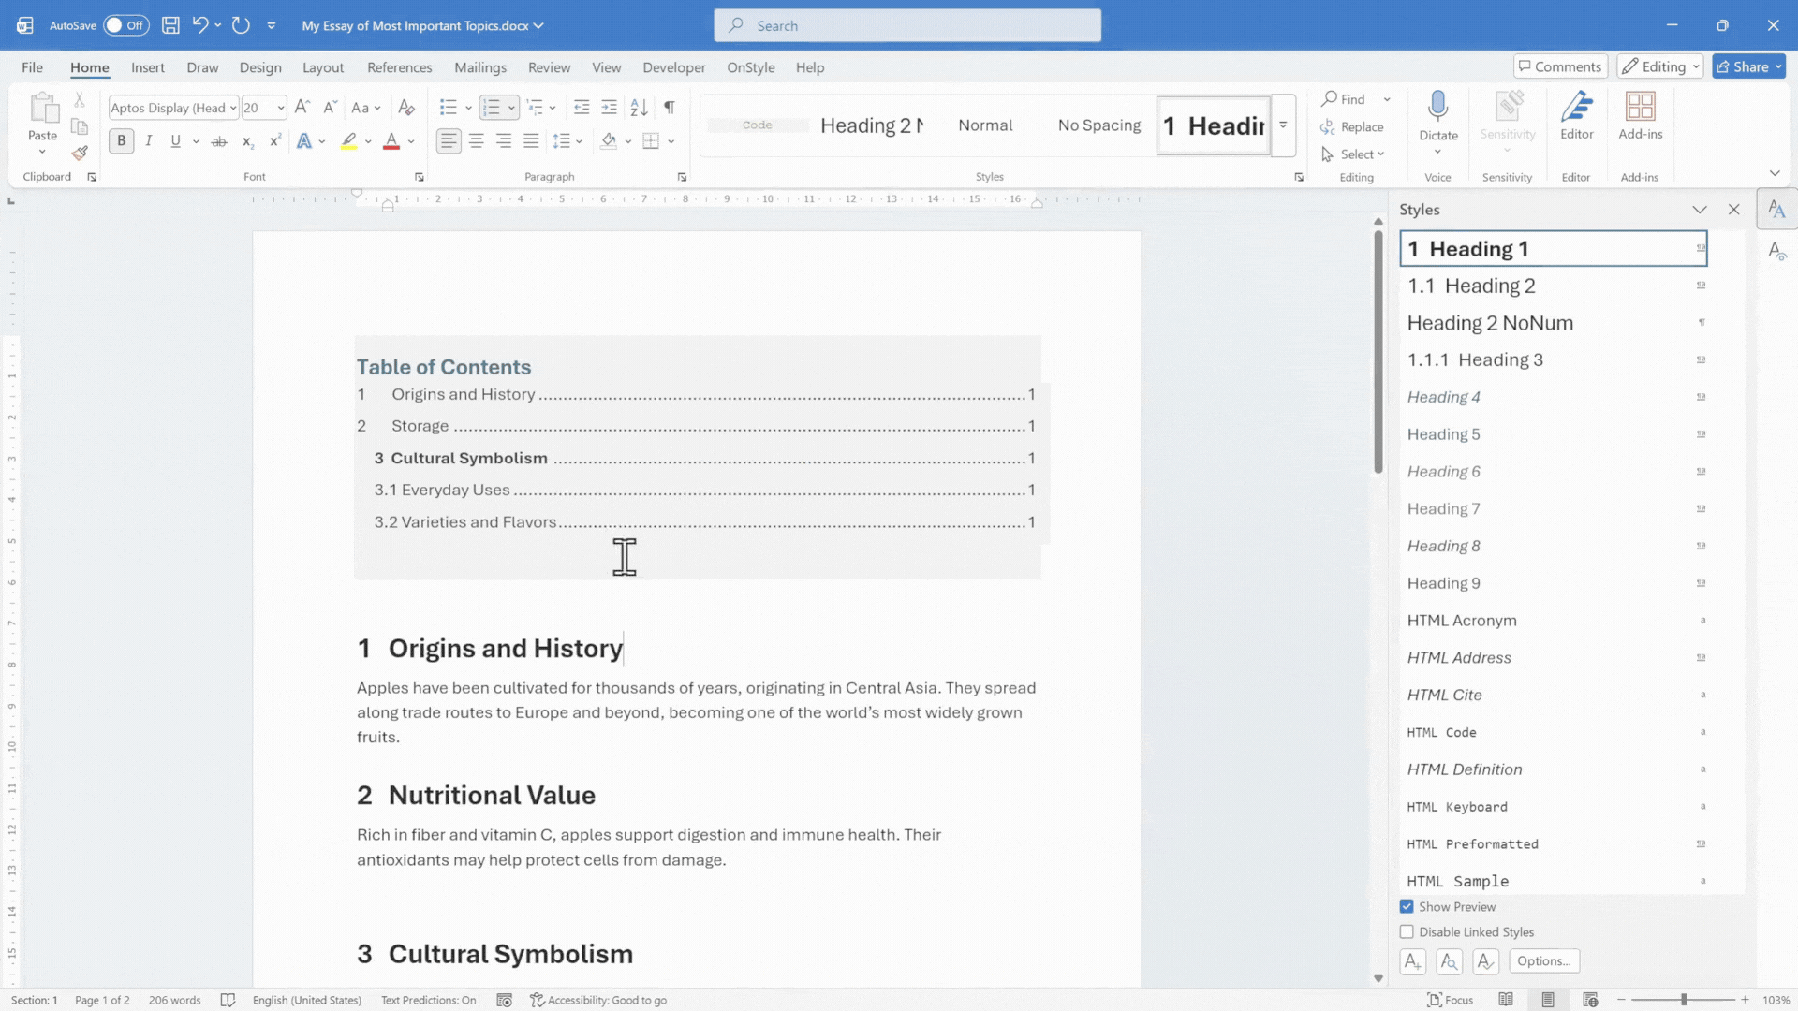The height and width of the screenshot is (1011, 1798).
Task: Switch to the Review tab
Action: [x=549, y=67]
